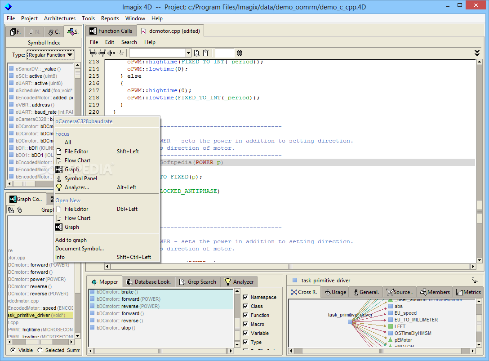
Task: Click the stacked diamonds icon in Graph Control panel
Action: click(x=20, y=209)
